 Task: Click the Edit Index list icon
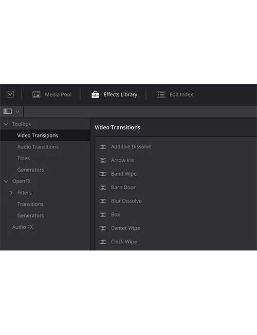(x=161, y=94)
